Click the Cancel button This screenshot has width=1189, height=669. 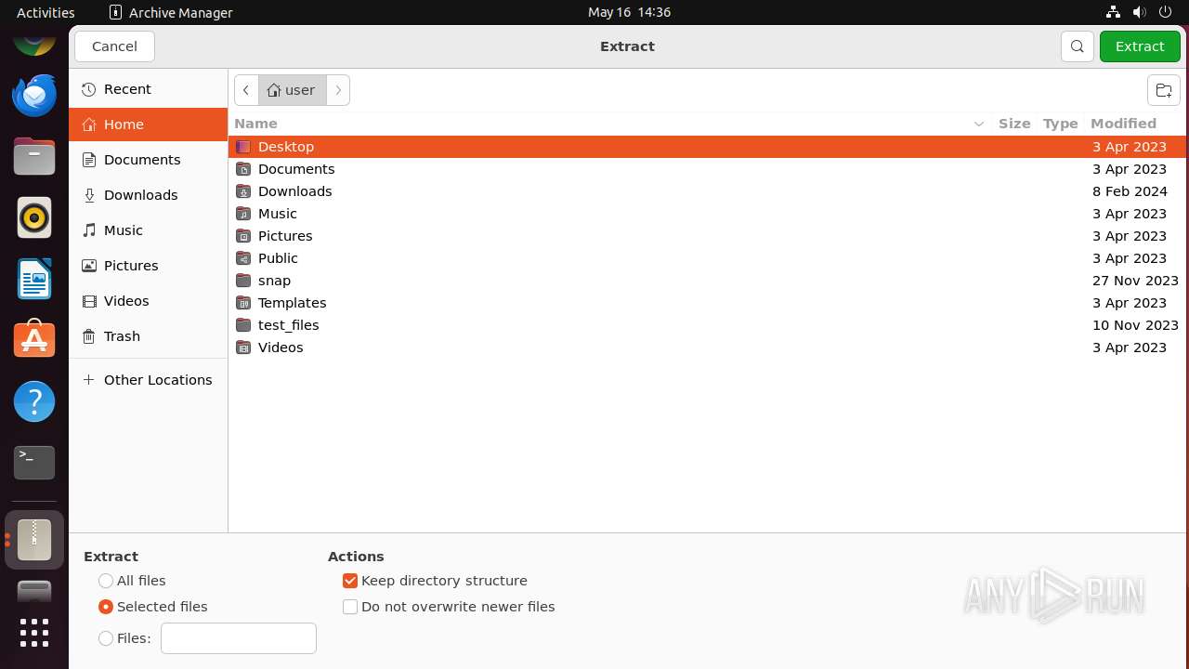114,46
